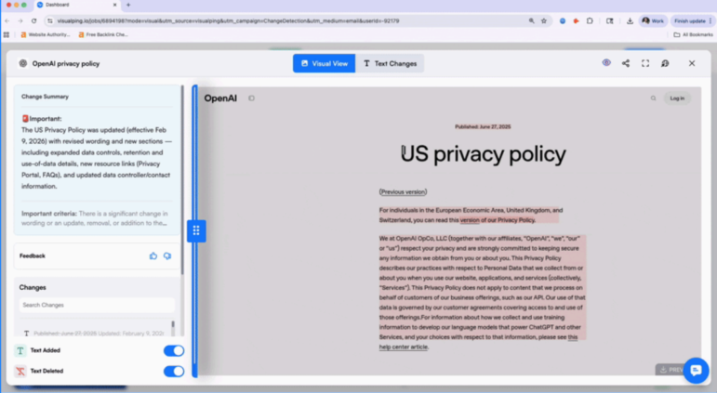Click the address bar URL
717x393 pixels.
(228, 21)
